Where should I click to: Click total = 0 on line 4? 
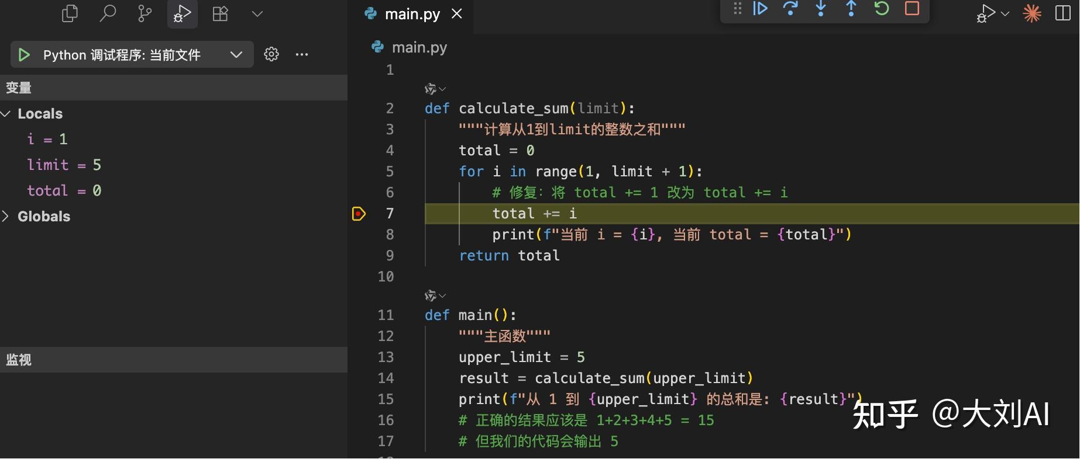pos(497,151)
